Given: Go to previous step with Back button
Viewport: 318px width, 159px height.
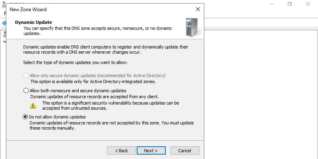Looking at the screenshot, I should (121, 151).
